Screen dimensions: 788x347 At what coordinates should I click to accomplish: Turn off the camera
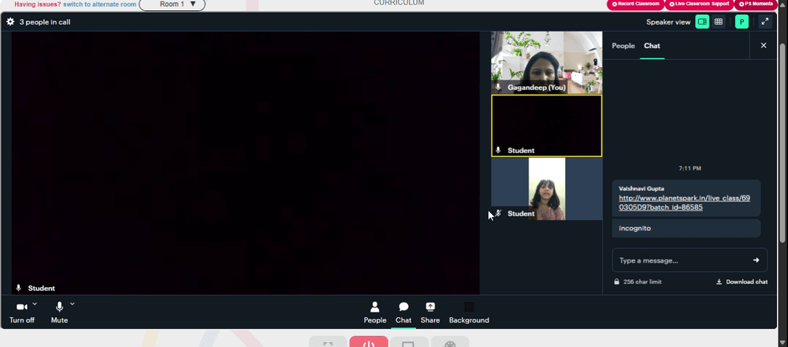point(22,312)
